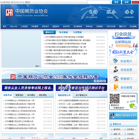Click the 会长邮箱 orange mail icon
139x139 pixels.
tap(116, 87)
